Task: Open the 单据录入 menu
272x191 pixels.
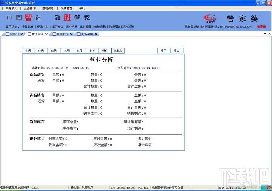Action: 11,8
